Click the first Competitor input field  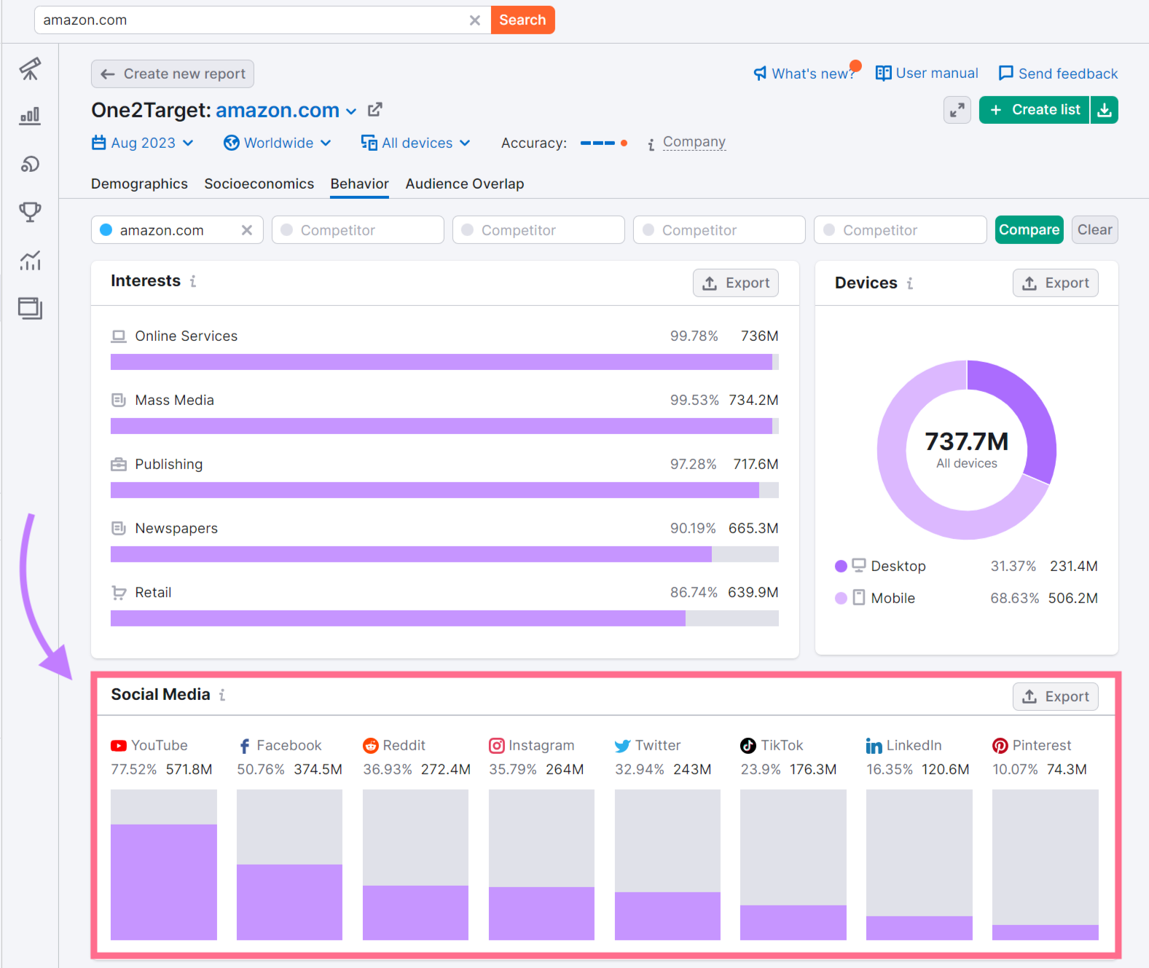[x=358, y=230]
